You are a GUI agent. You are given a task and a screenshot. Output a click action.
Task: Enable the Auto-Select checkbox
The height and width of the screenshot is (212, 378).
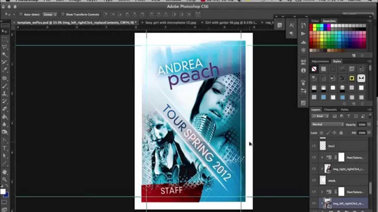click(x=21, y=14)
